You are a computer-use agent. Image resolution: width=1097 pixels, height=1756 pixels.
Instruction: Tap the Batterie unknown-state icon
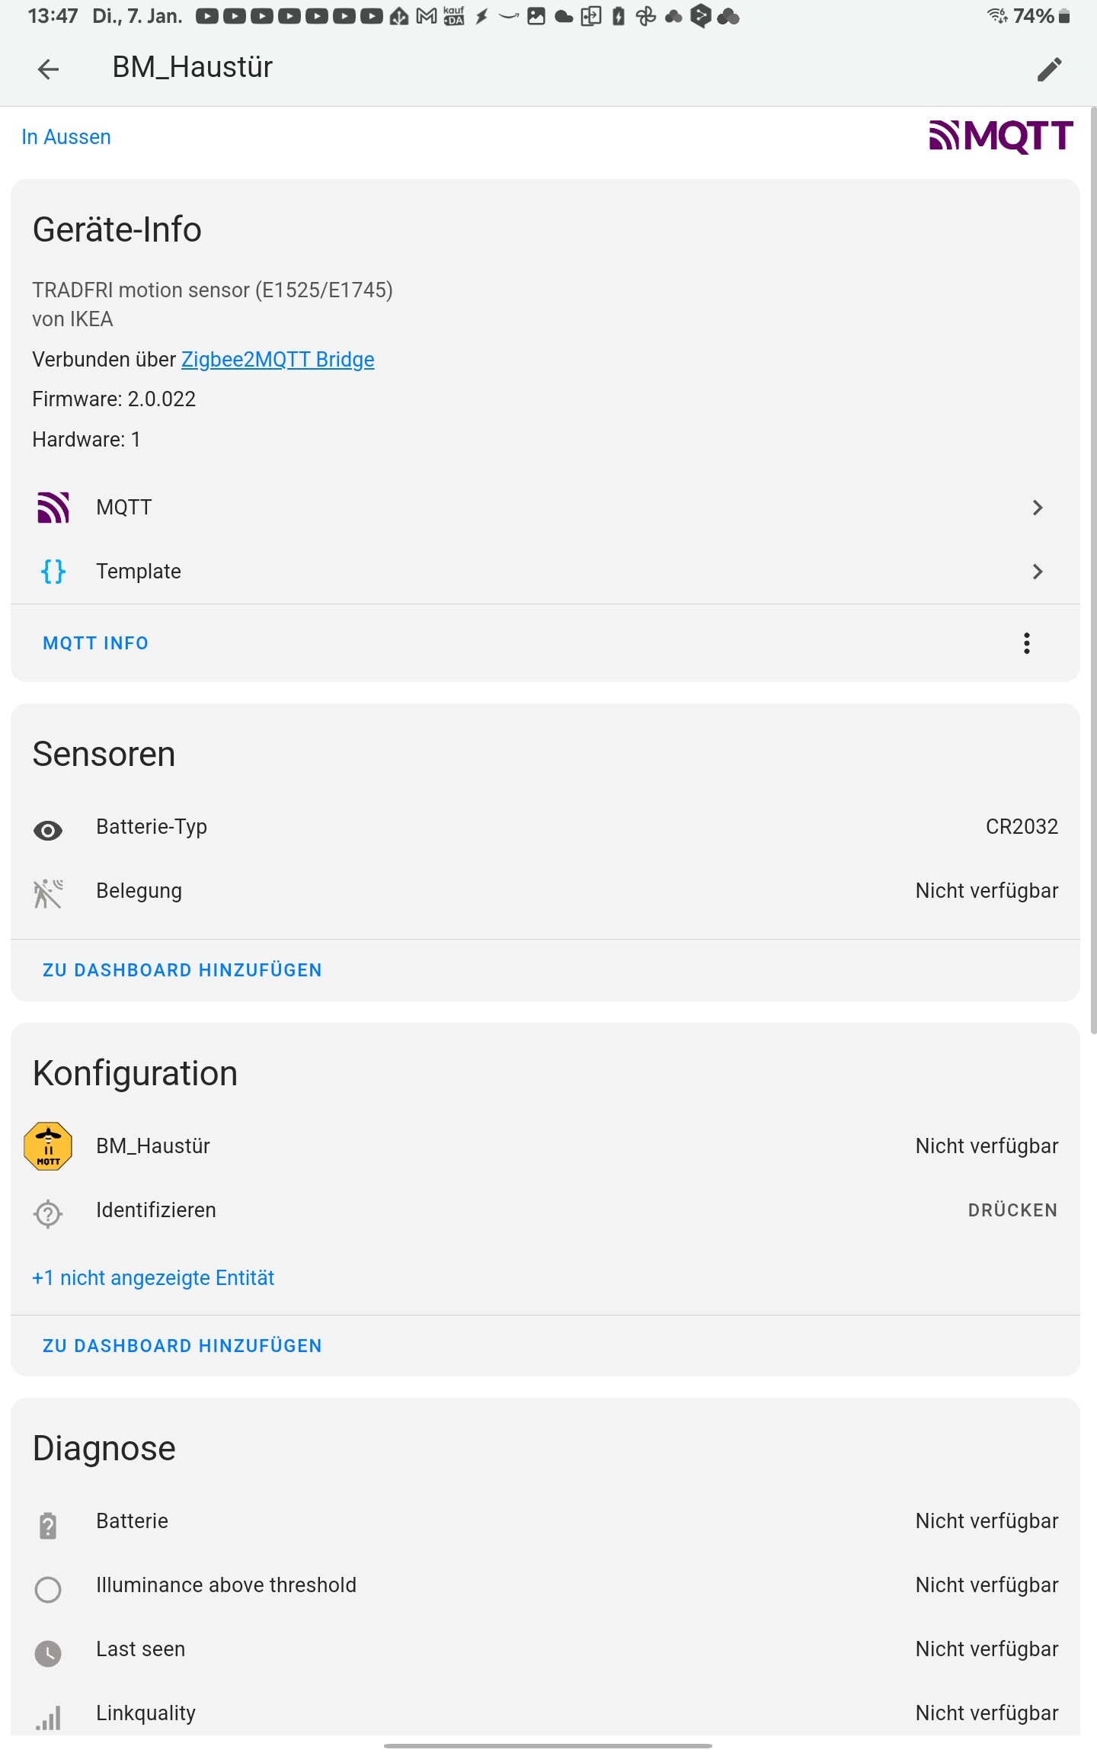point(48,1525)
